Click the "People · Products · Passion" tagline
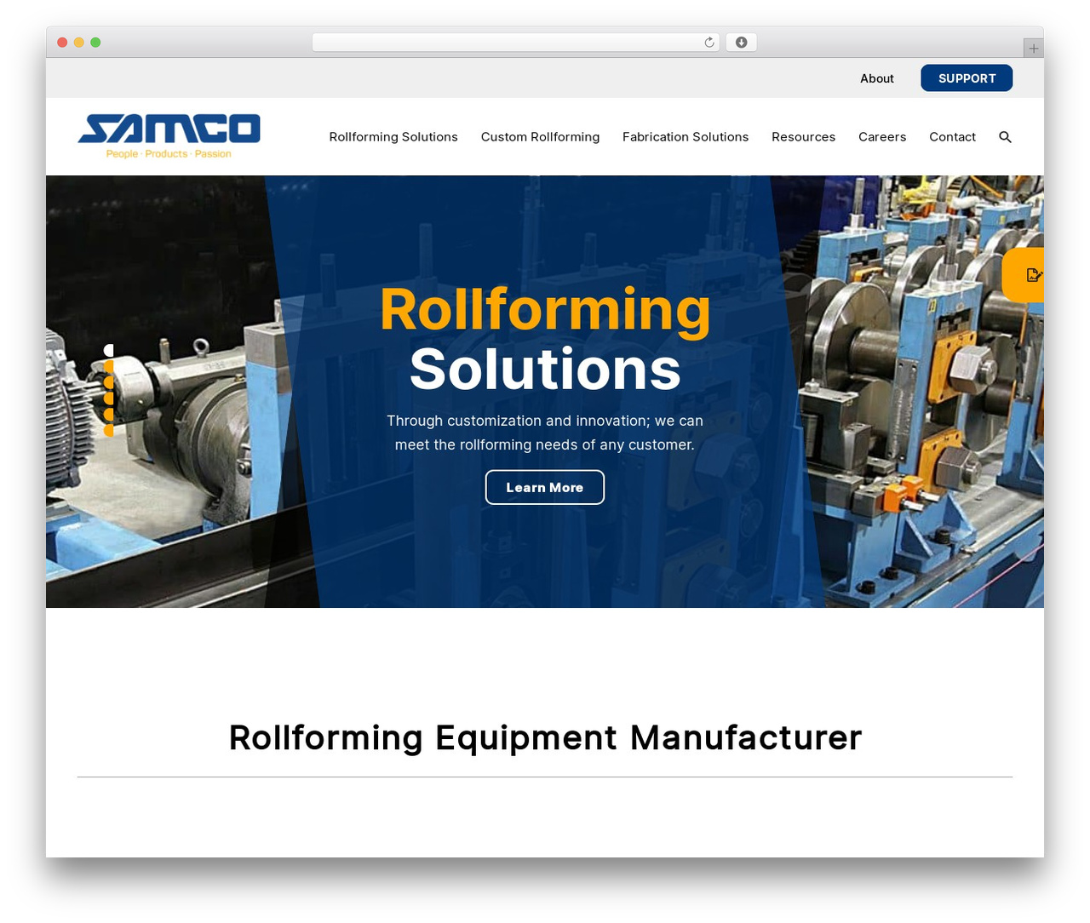 coord(169,154)
